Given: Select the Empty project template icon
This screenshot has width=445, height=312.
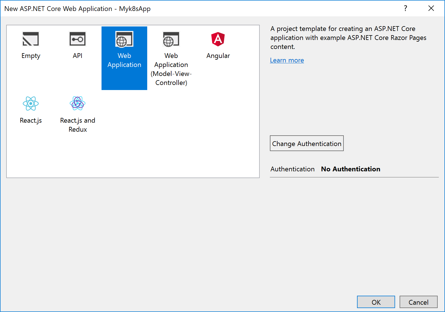Looking at the screenshot, I should (x=31, y=39).
